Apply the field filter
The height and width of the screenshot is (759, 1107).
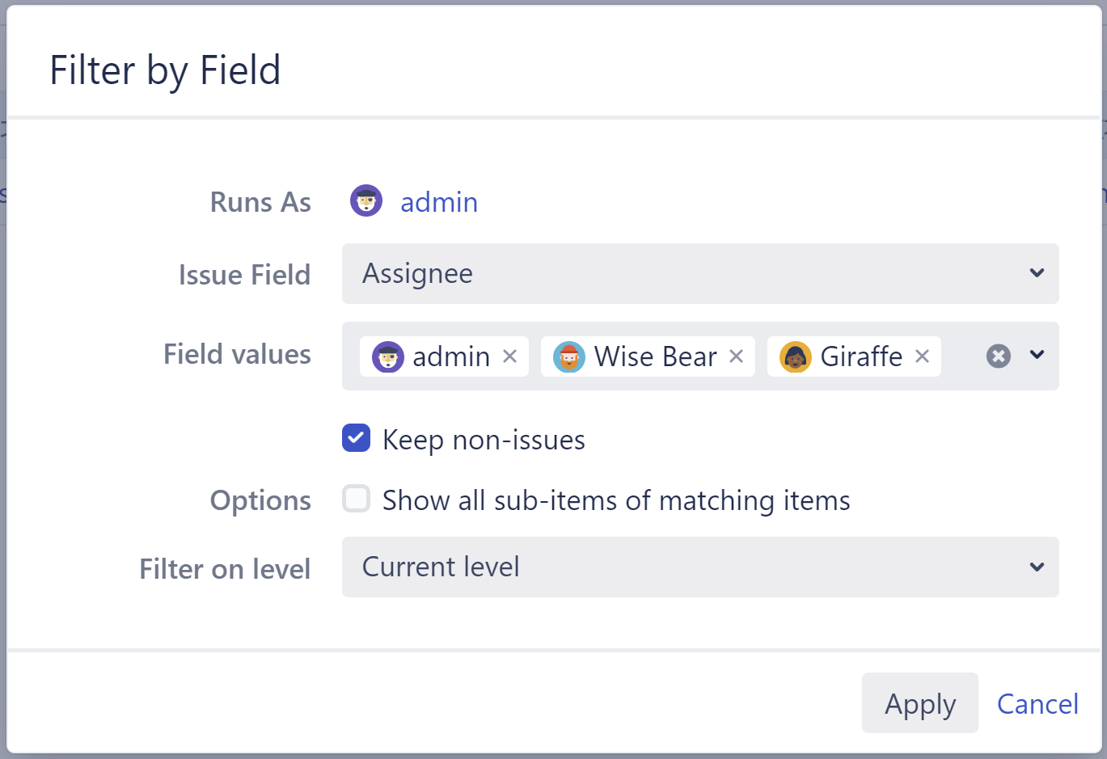click(919, 703)
